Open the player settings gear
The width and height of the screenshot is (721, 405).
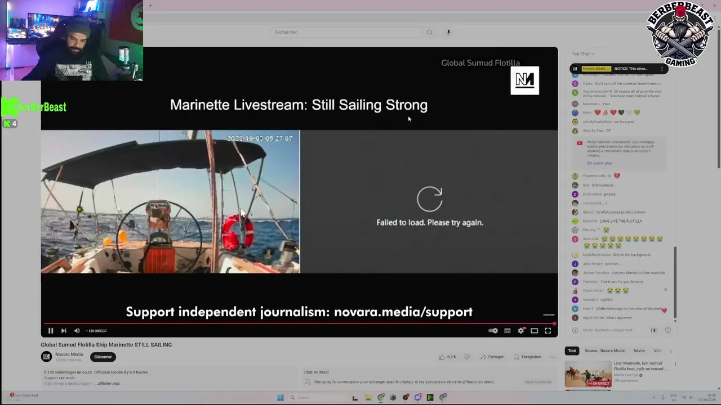(x=521, y=331)
